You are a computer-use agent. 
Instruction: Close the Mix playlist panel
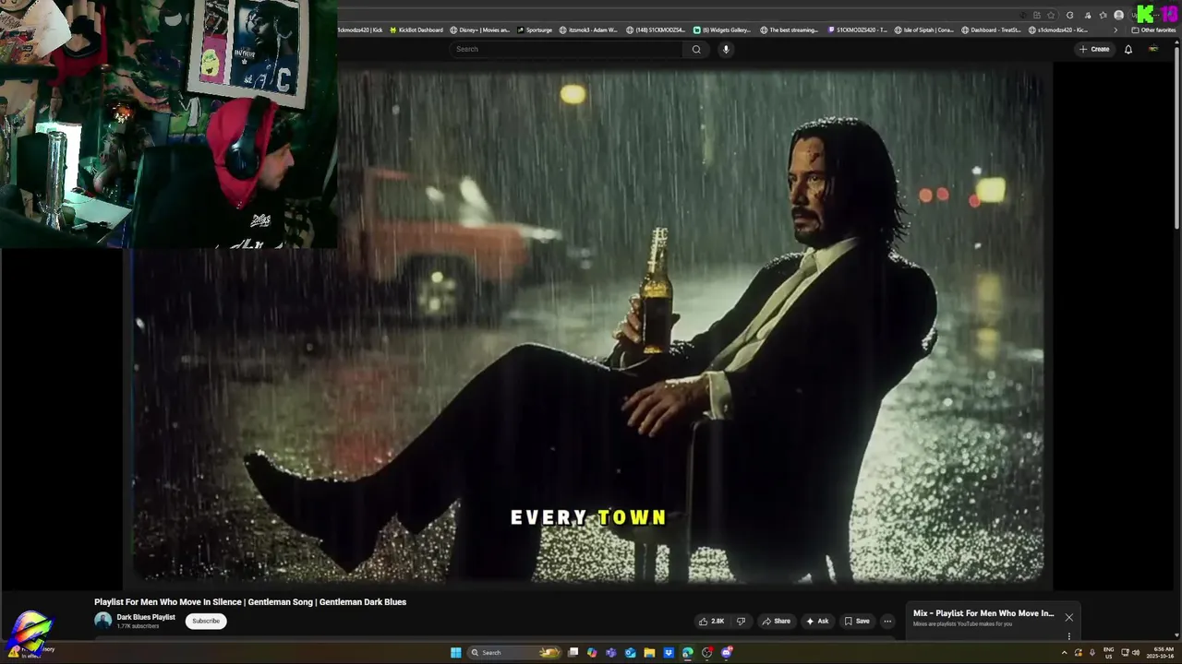pos(1068,618)
